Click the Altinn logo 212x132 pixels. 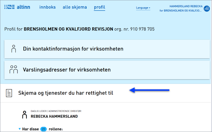tap(17, 7)
